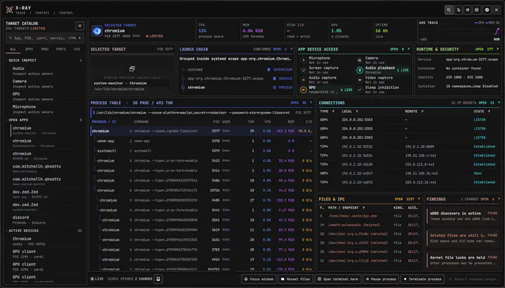505x288 pixels.
Task: Open Files & IPC expanded view arrow
Action: coord(419,199)
